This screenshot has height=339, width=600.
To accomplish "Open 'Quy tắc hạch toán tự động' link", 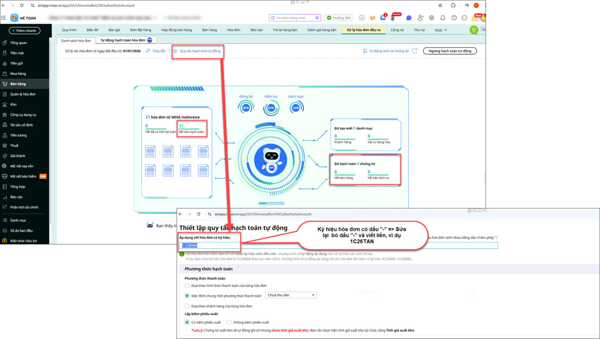I will click(x=200, y=51).
